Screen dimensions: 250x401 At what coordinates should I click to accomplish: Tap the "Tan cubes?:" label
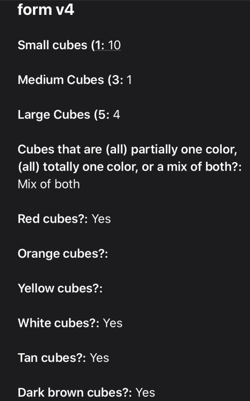point(52,358)
